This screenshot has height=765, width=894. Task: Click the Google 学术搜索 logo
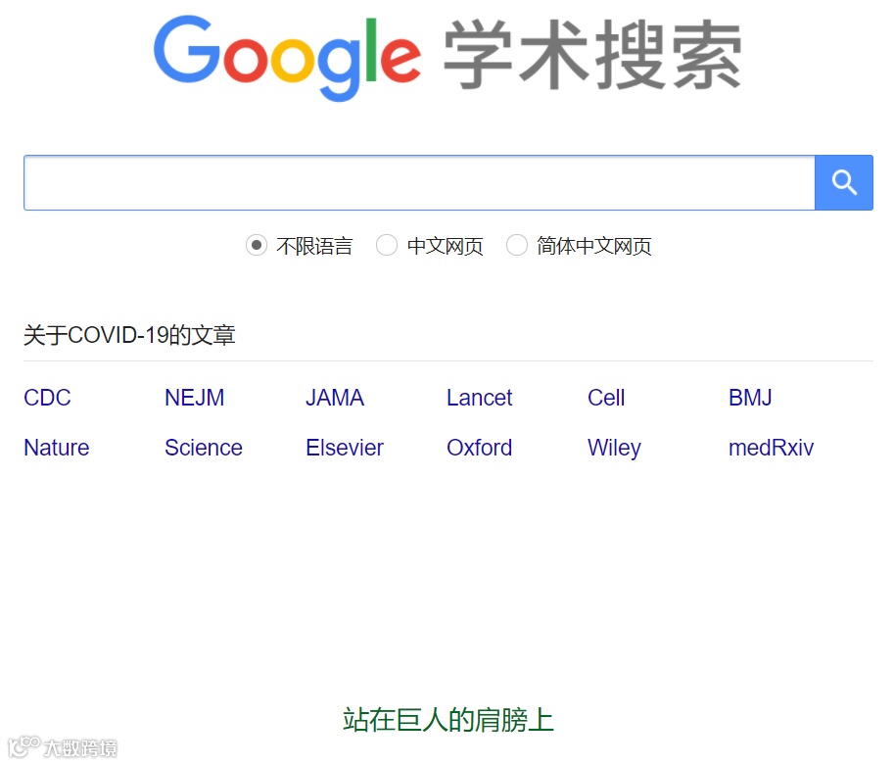(x=447, y=58)
